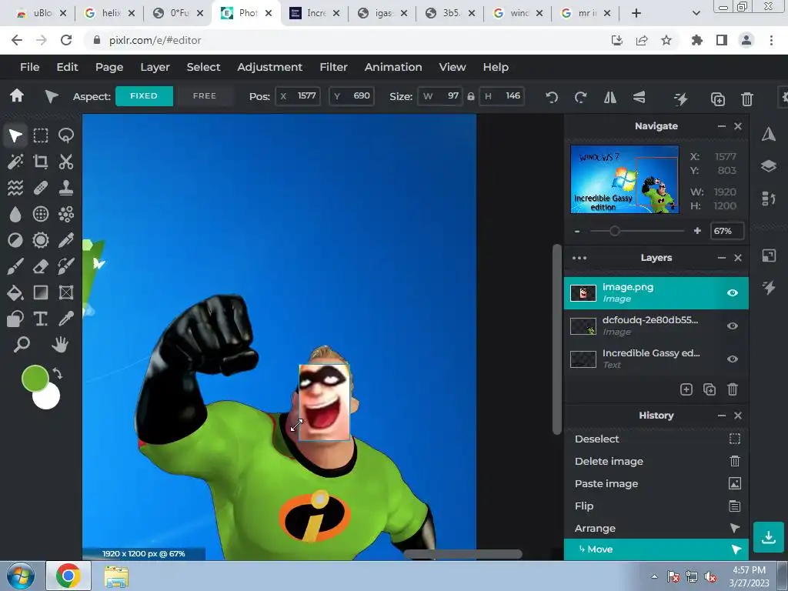The width and height of the screenshot is (788, 591).
Task: Select the Zoom magnifier tool
Action: click(22, 345)
